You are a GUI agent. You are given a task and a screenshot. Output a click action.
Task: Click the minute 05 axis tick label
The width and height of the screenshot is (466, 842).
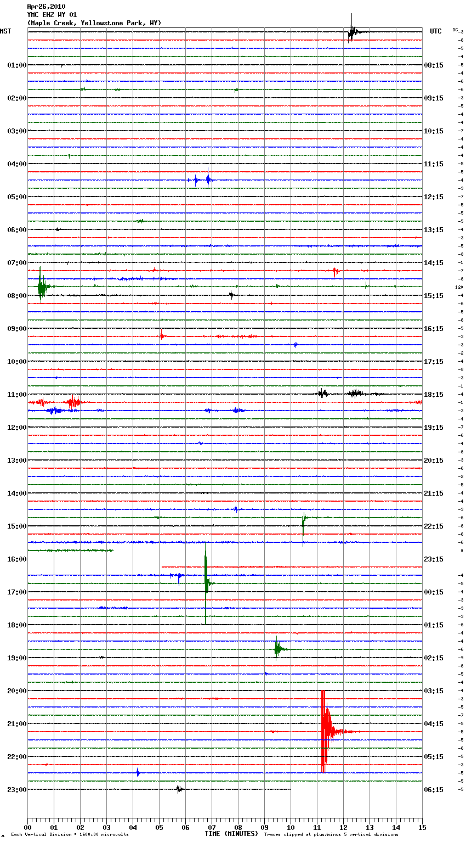(159, 827)
